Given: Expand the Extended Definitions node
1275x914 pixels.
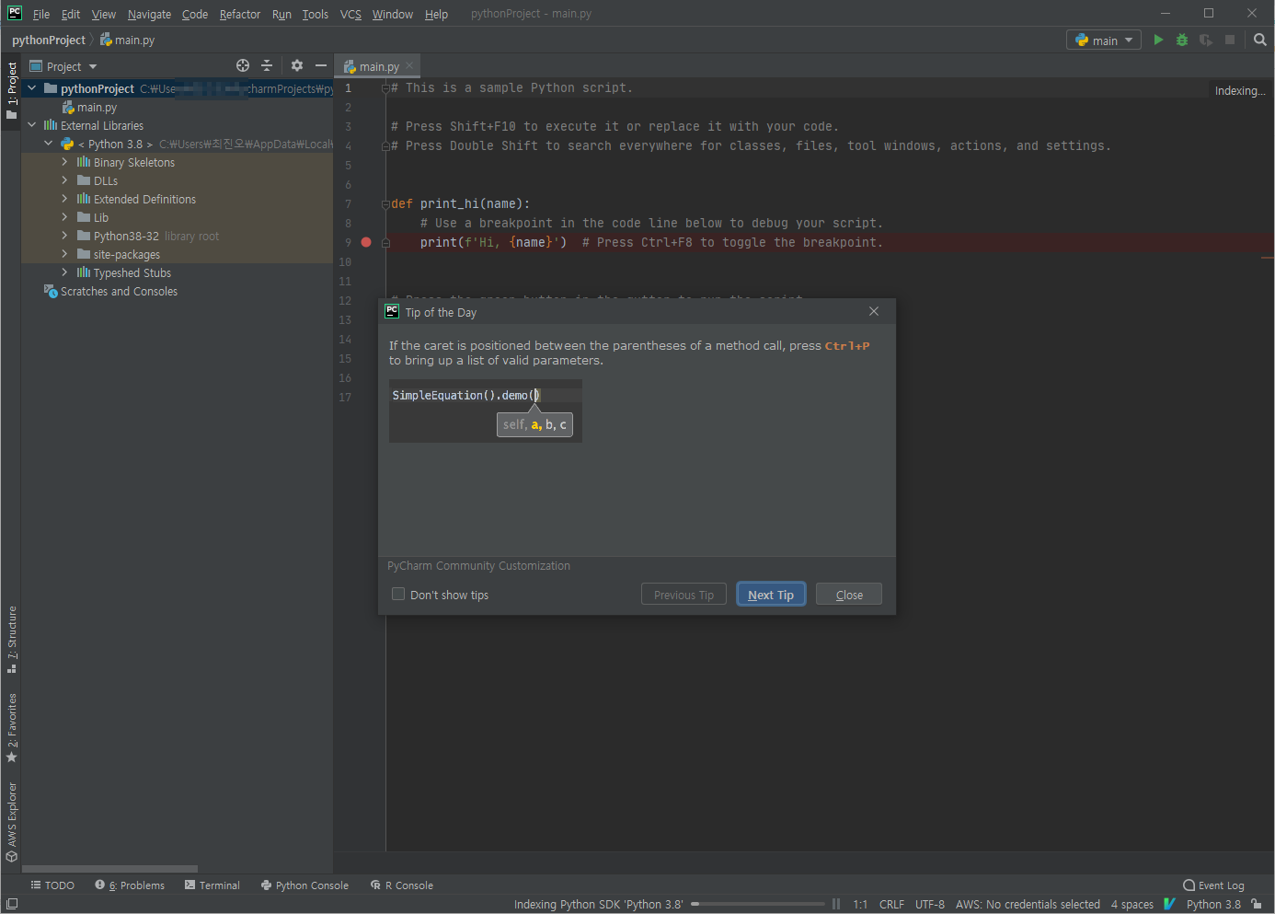Looking at the screenshot, I should point(64,199).
